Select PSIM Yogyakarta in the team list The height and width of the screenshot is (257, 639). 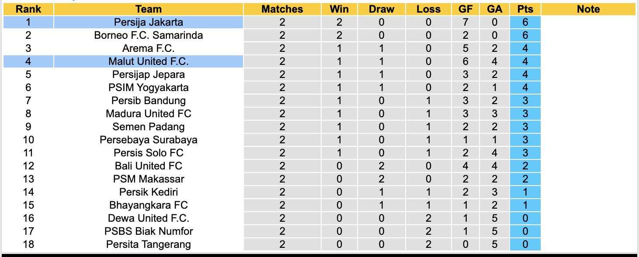click(x=149, y=88)
